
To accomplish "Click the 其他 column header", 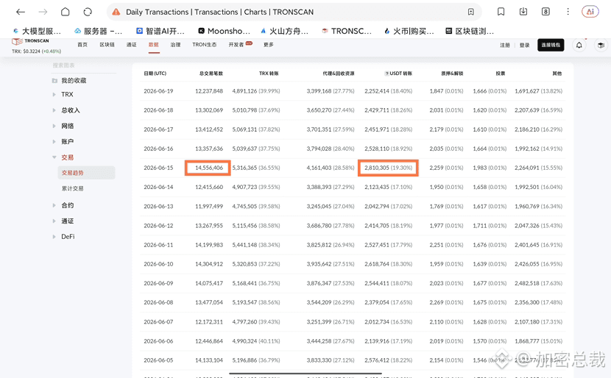I will coord(557,74).
